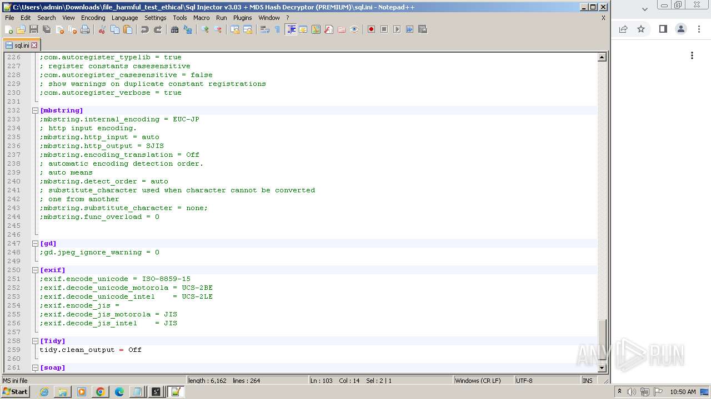The height and width of the screenshot is (399, 711).
Task: Toggle synchronize vertical scrolling
Action: pos(235,29)
